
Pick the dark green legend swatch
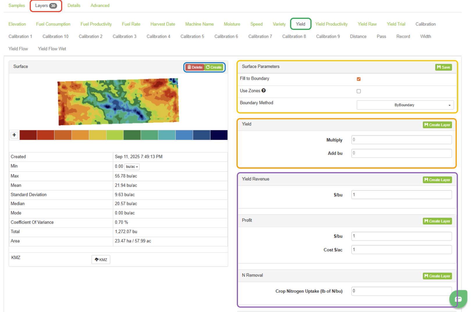click(132, 135)
